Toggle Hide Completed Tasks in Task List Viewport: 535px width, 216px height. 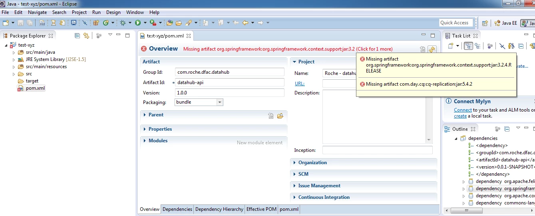pos(502,46)
